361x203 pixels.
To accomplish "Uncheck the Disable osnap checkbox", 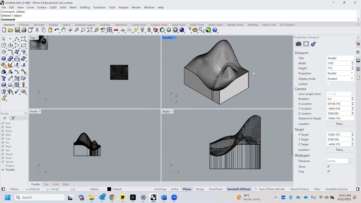I will (3, 170).
